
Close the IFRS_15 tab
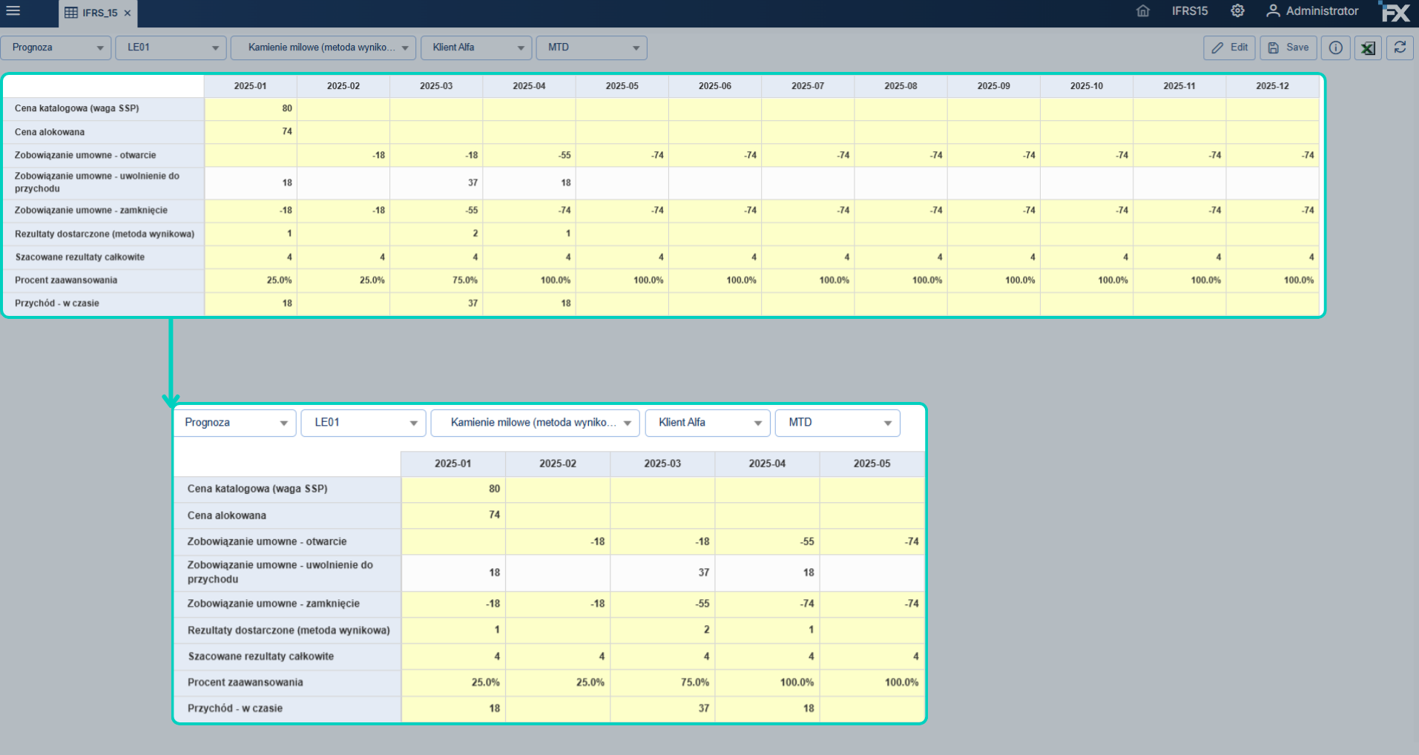pyautogui.click(x=128, y=13)
